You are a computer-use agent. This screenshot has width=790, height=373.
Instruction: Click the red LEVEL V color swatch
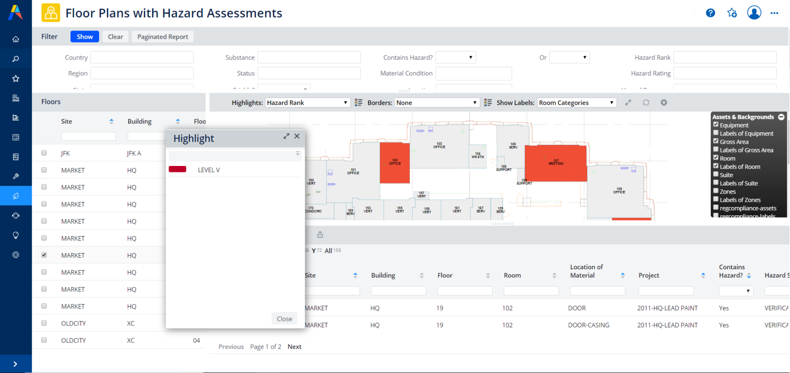tap(177, 170)
